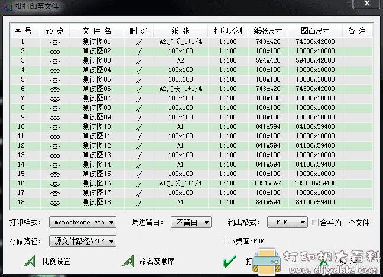Viewport: 383px width, 277px height.
Task: Click paper size 594x420 in row 3
Action: tap(268, 60)
